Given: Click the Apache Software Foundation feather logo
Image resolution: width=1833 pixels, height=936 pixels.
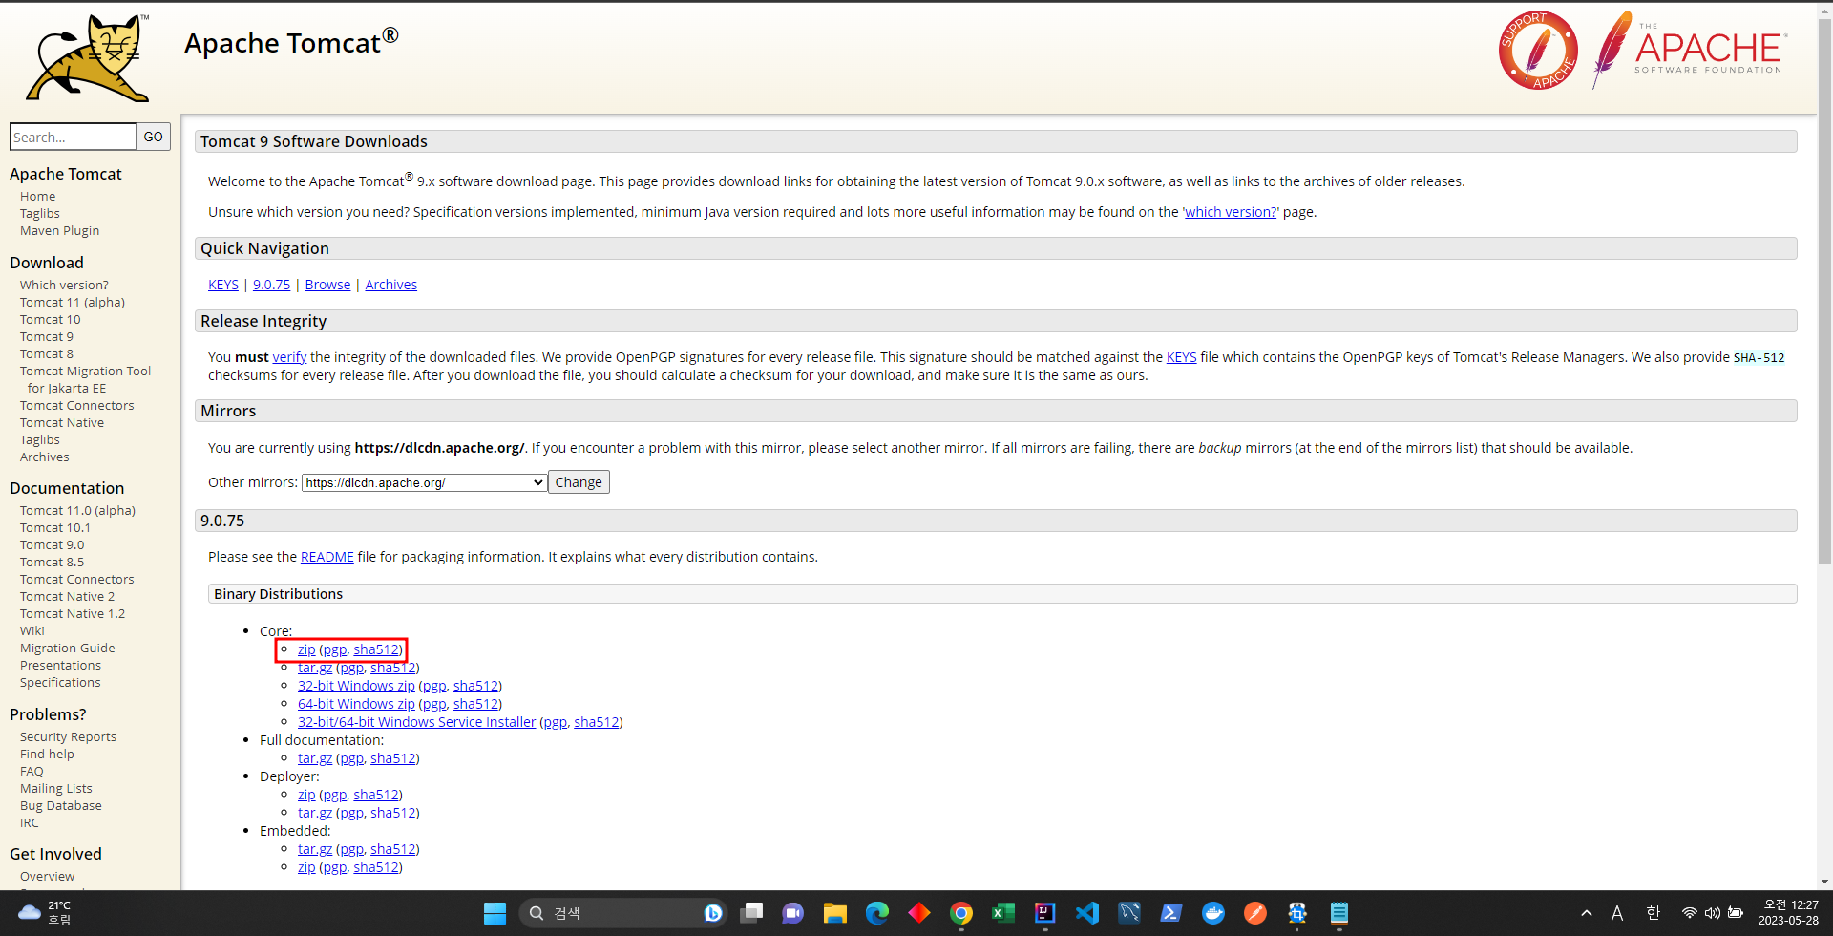Looking at the screenshot, I should (x=1690, y=50).
